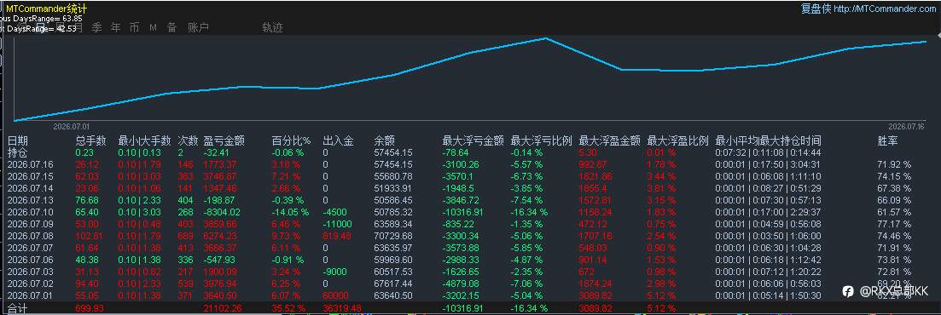Click the 2026.07.01 chart axis start label

(72, 127)
